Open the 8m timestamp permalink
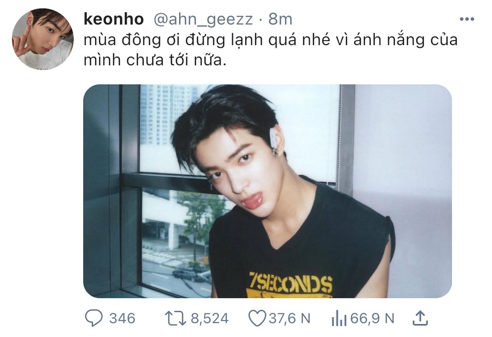 (280, 19)
